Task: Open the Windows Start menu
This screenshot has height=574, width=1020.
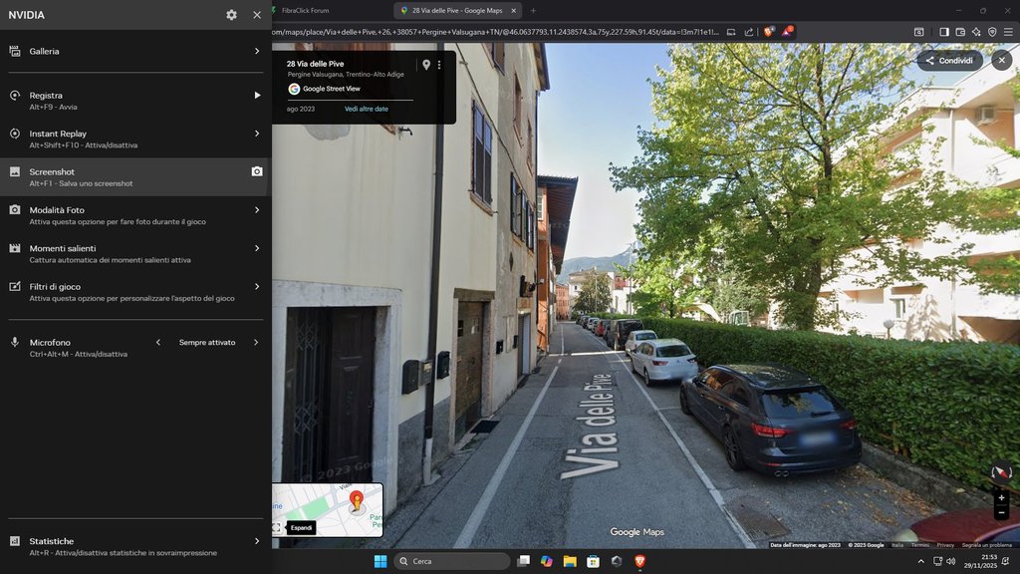Action: click(381, 561)
